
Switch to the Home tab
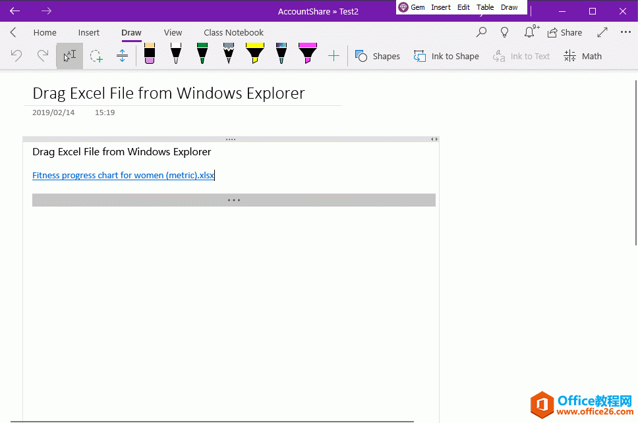(45, 32)
